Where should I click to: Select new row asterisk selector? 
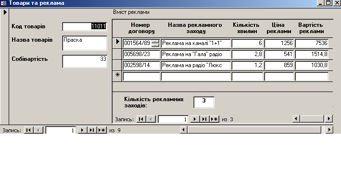117,76
